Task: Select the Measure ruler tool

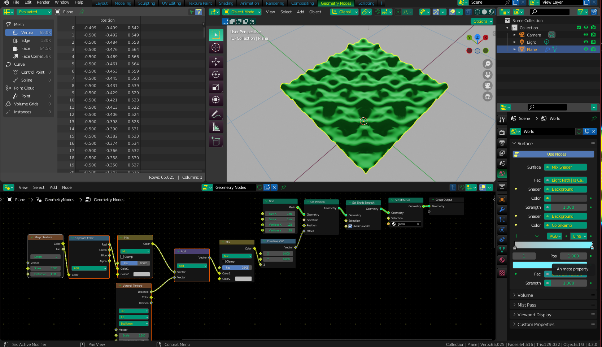Action: [216, 127]
